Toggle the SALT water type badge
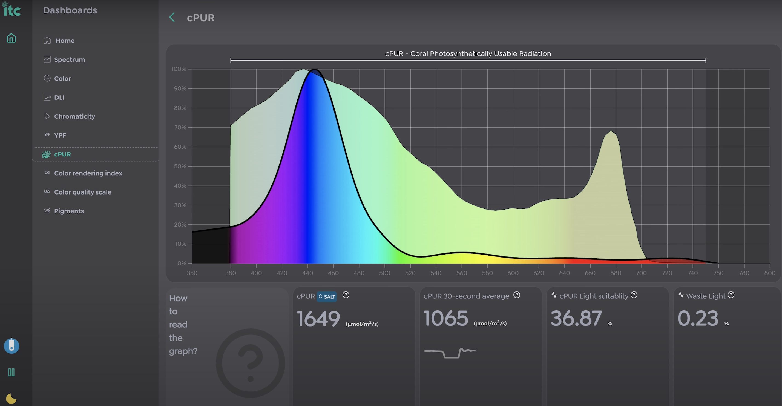The height and width of the screenshot is (406, 782). pos(327,297)
